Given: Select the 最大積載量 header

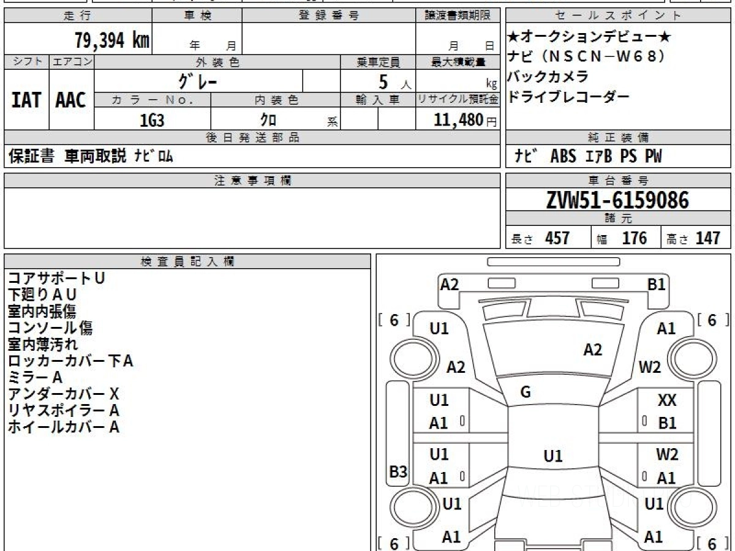Looking at the screenshot, I should [458, 62].
